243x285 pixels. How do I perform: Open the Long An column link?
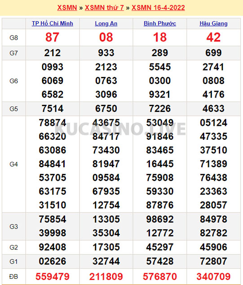click(106, 23)
